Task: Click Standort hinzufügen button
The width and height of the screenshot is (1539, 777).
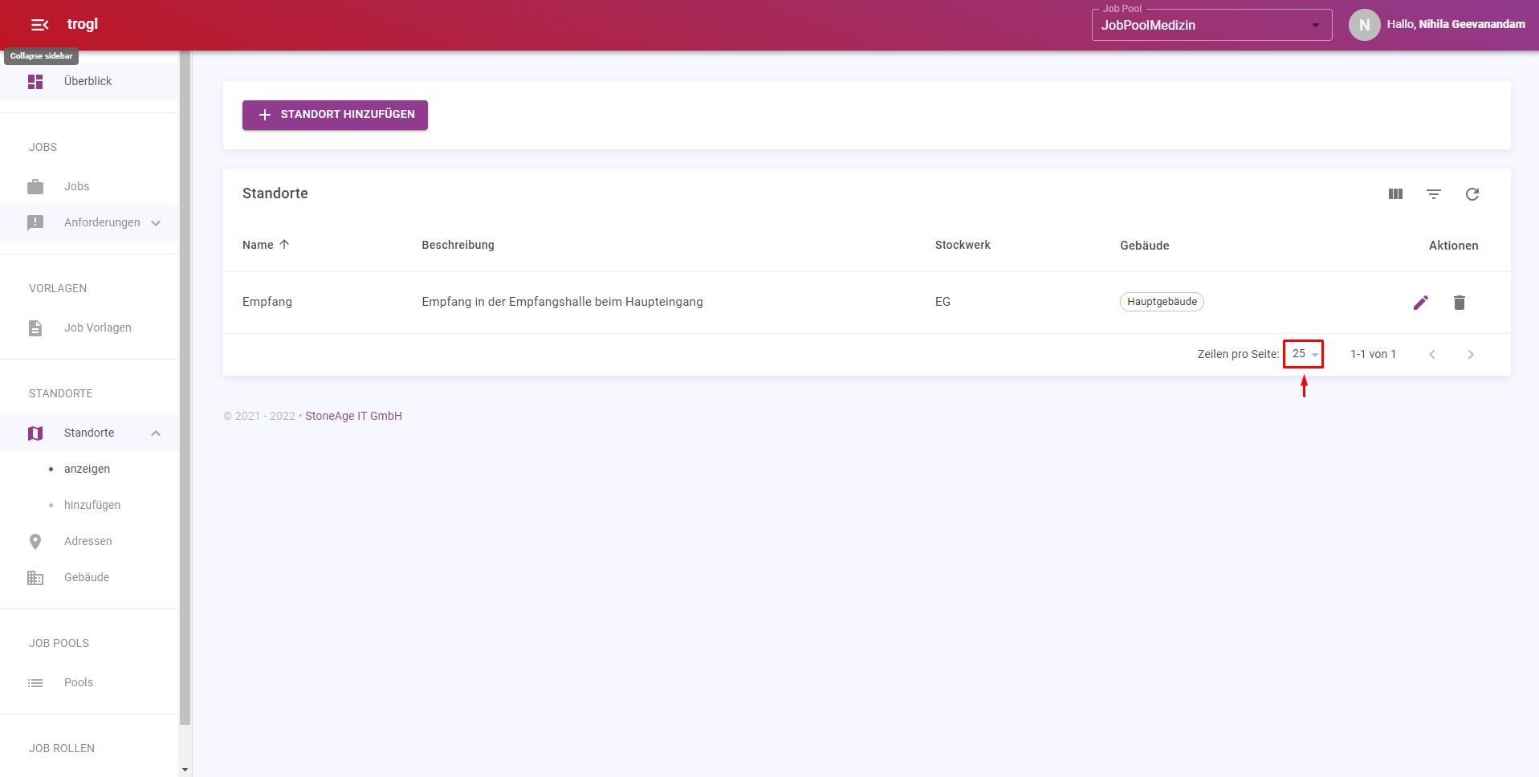Action: coord(335,115)
